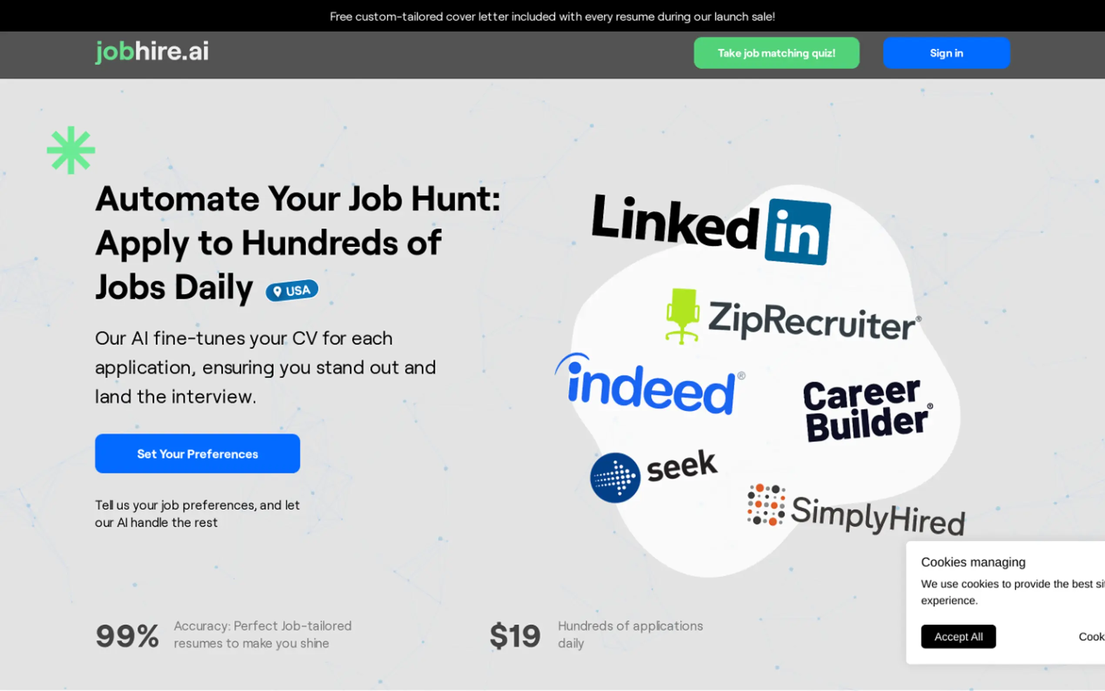Click the Hundreds of applications daily text
Viewport: 1105px width, 691px height.
point(630,634)
